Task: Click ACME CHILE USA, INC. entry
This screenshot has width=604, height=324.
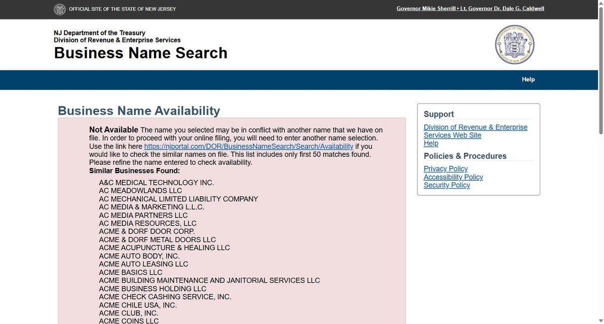Action: [x=138, y=305]
